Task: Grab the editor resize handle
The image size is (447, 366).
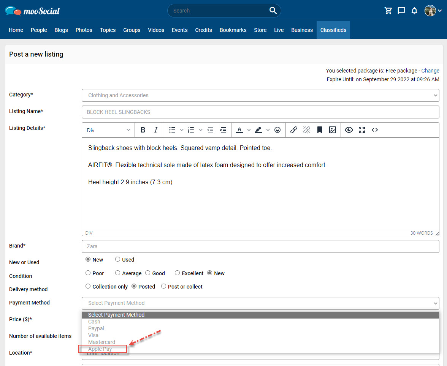Action: pos(437,233)
